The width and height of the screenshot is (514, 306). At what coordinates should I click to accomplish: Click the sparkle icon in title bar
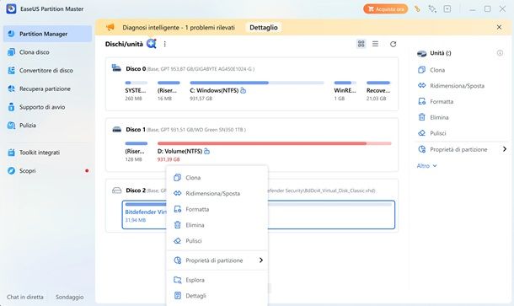432,9
